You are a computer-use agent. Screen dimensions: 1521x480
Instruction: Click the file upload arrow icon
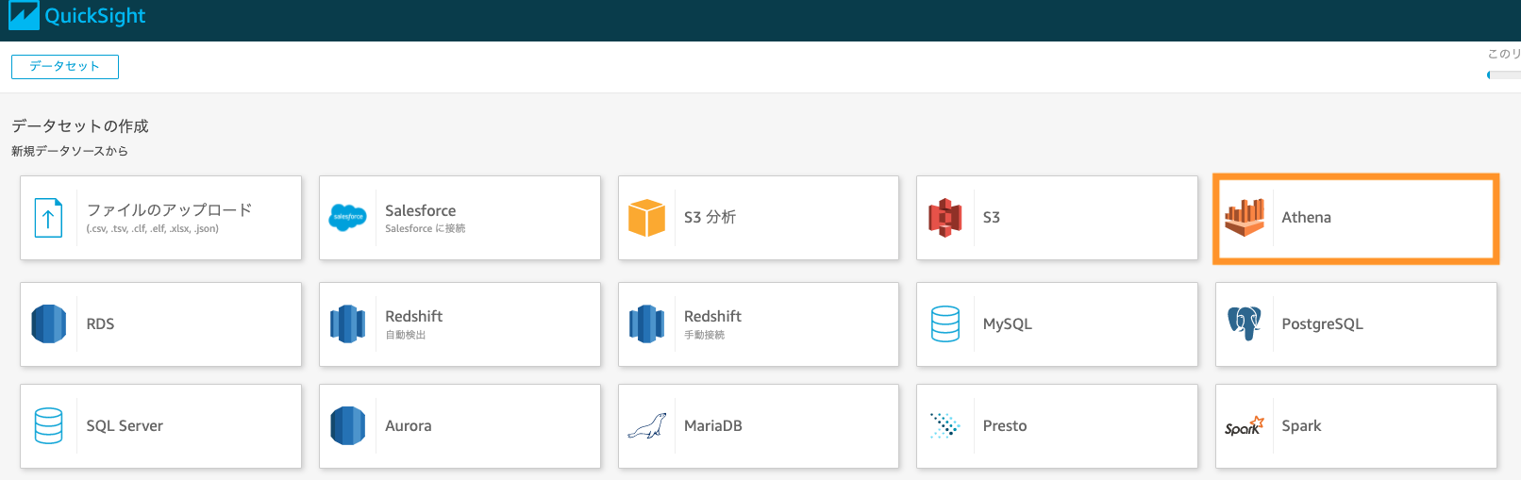[x=48, y=218]
